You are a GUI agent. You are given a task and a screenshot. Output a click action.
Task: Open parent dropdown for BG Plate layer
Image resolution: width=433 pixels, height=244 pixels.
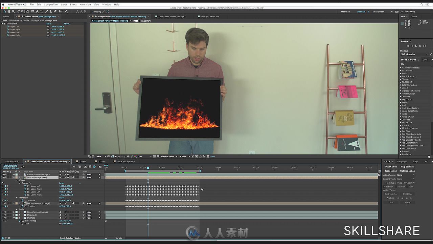click(93, 218)
